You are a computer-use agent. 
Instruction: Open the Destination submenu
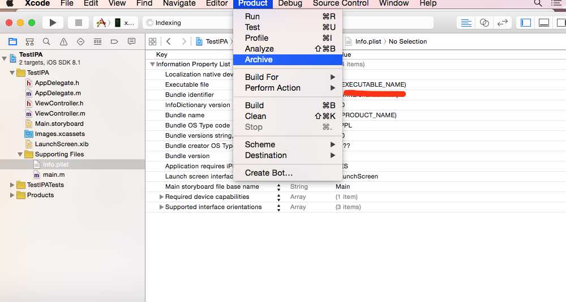click(x=288, y=155)
